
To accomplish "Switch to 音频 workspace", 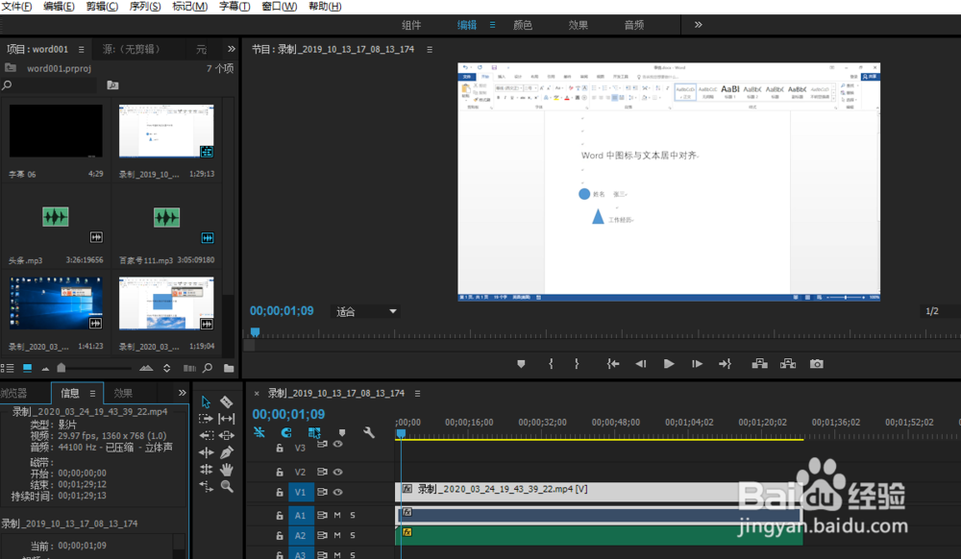I will (x=634, y=25).
